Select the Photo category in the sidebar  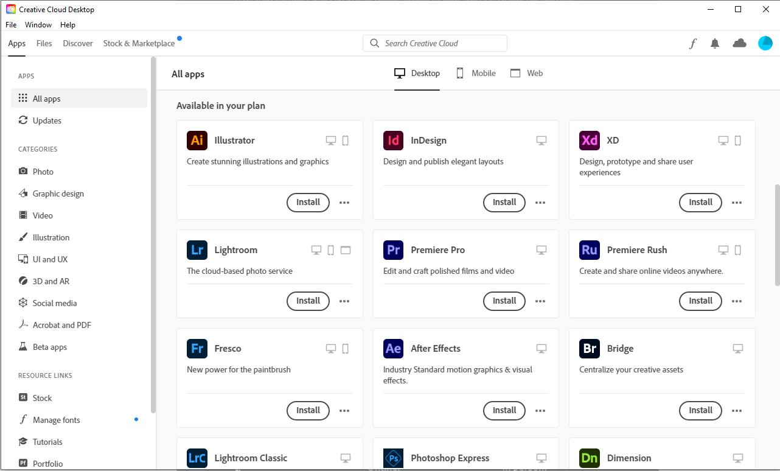click(x=43, y=171)
